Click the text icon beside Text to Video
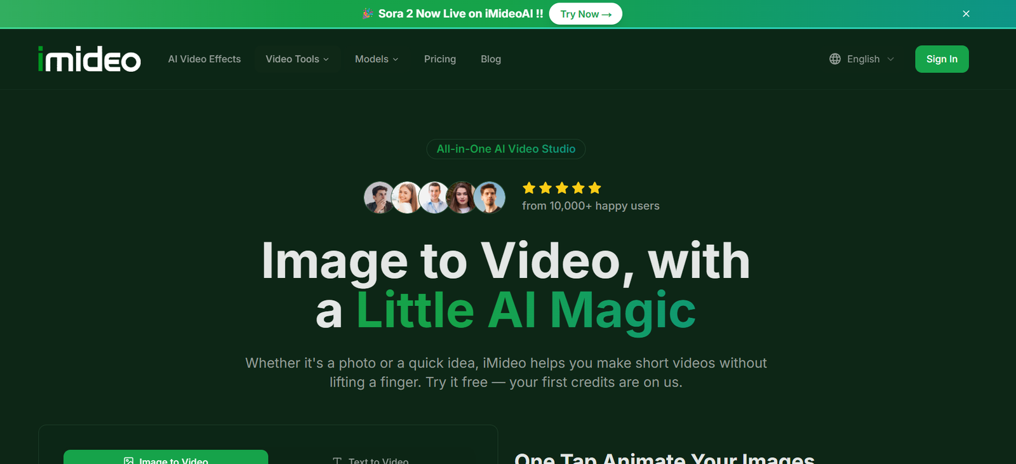Viewport: 1016px width, 464px height. 337,460
